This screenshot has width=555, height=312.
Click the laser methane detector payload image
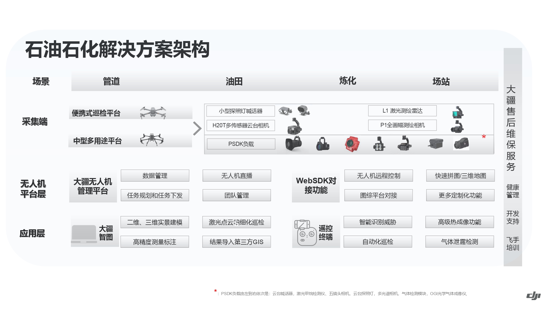click(x=323, y=144)
